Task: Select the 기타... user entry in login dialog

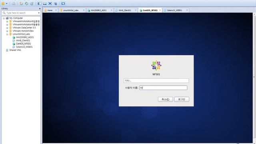Action: coord(156,81)
